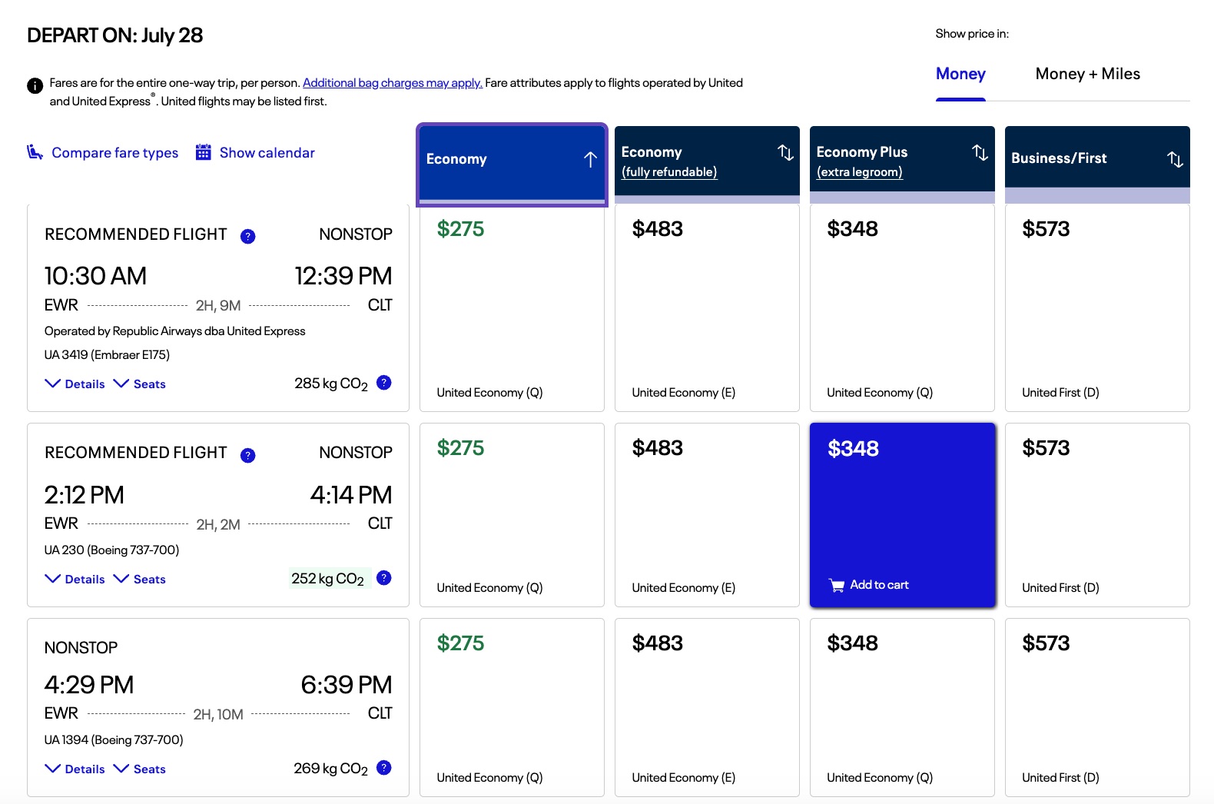Click UA 3419 (Embraer E175) flight text

[x=107, y=354]
